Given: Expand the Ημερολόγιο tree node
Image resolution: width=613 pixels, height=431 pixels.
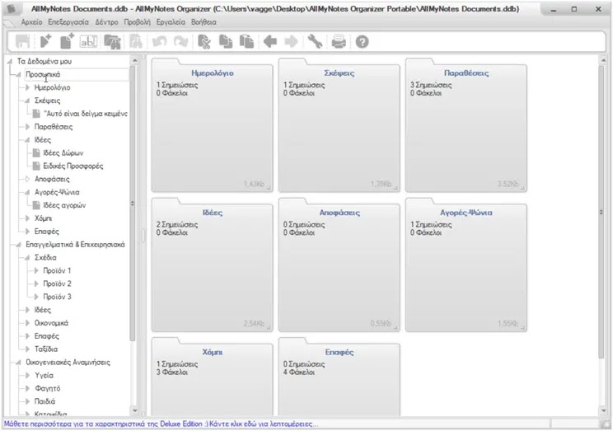Looking at the screenshot, I should [27, 87].
